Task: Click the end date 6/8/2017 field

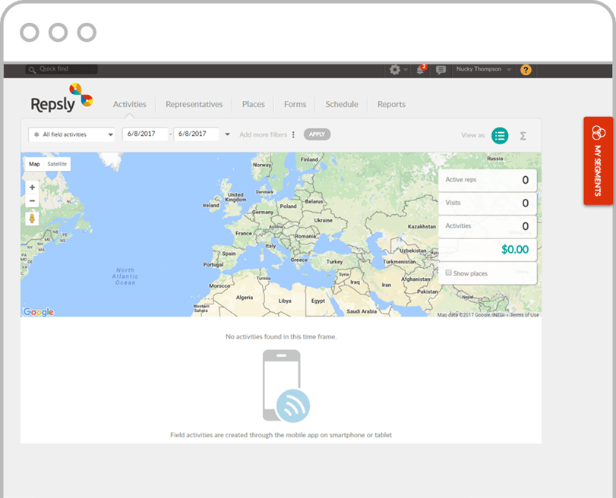Action: (x=196, y=134)
